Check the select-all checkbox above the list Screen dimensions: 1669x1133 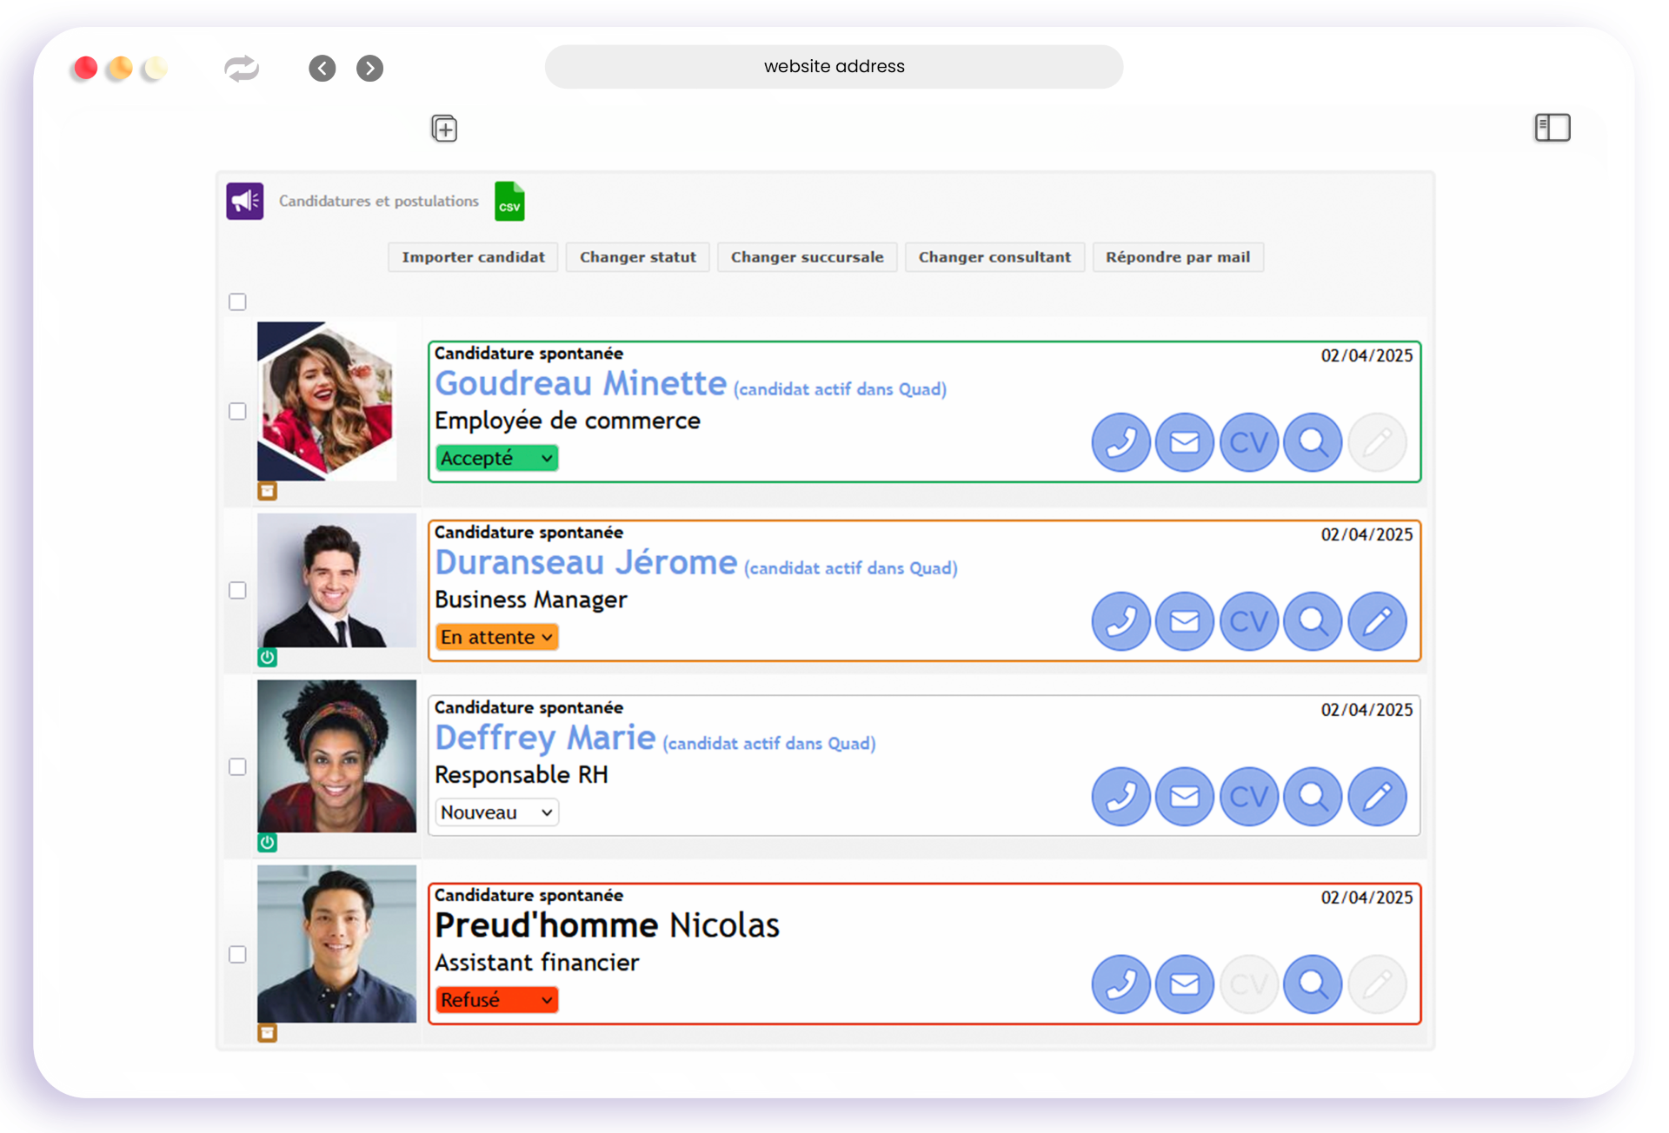coord(237,301)
